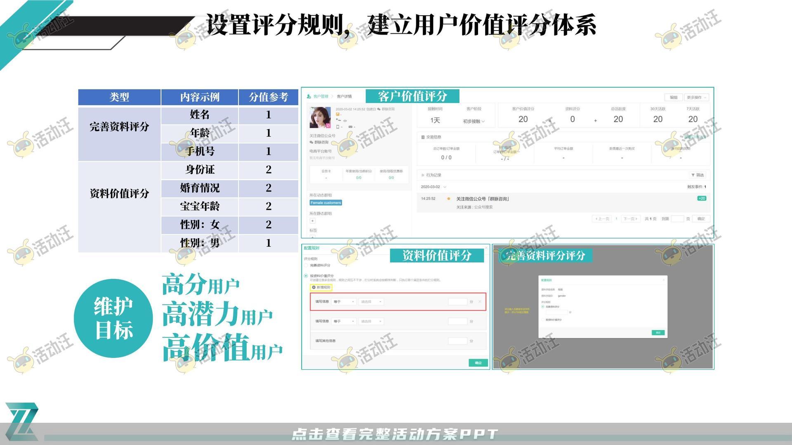Open the 更多操作 dropdown

tap(696, 97)
